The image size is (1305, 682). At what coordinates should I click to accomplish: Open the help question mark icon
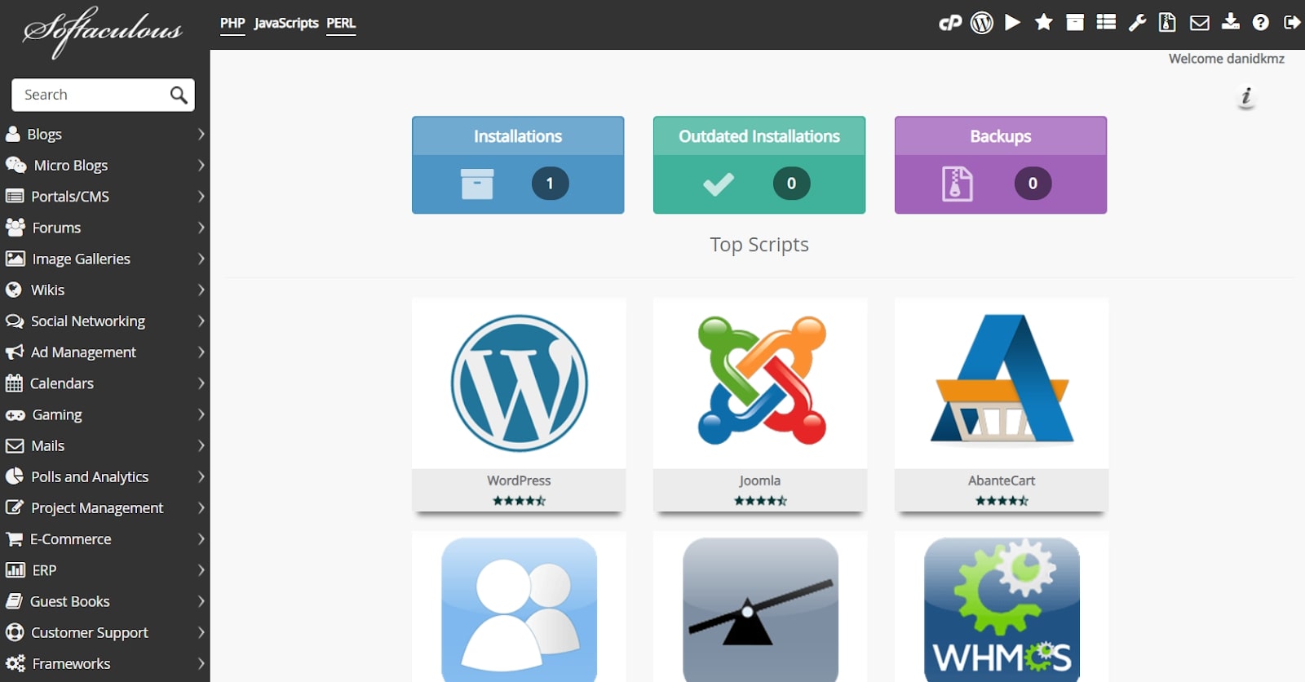1261,23
